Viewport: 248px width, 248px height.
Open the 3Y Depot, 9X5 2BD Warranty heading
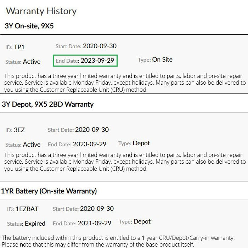click(x=48, y=104)
